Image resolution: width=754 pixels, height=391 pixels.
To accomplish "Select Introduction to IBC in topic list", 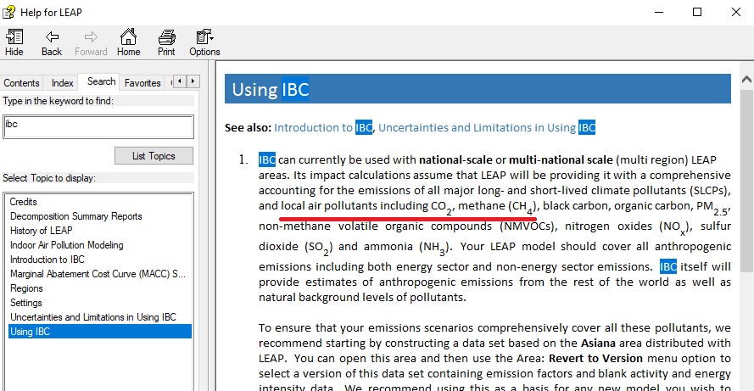I will [x=47, y=260].
